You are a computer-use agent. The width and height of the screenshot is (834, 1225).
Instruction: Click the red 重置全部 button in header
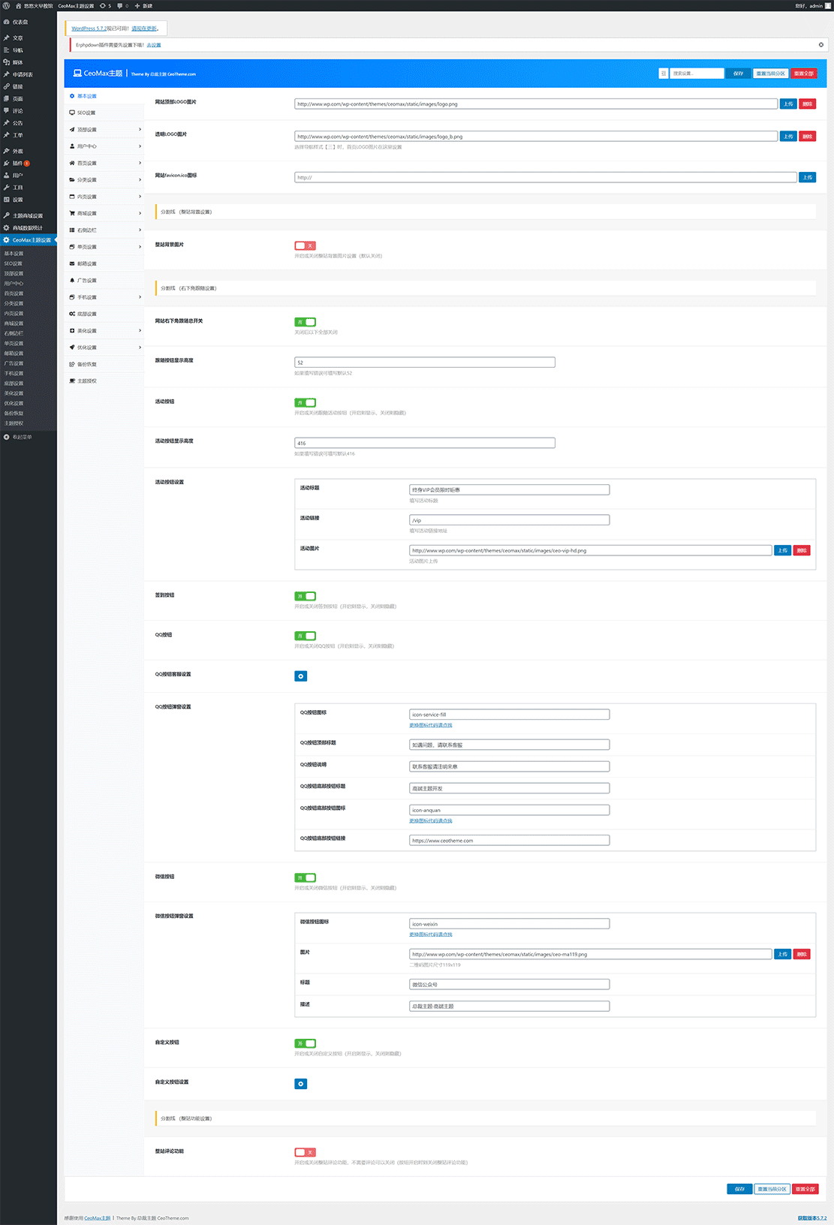click(x=803, y=74)
